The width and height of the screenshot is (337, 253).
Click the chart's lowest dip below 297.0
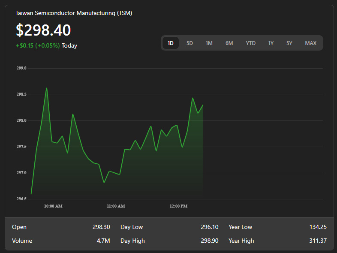(104, 183)
